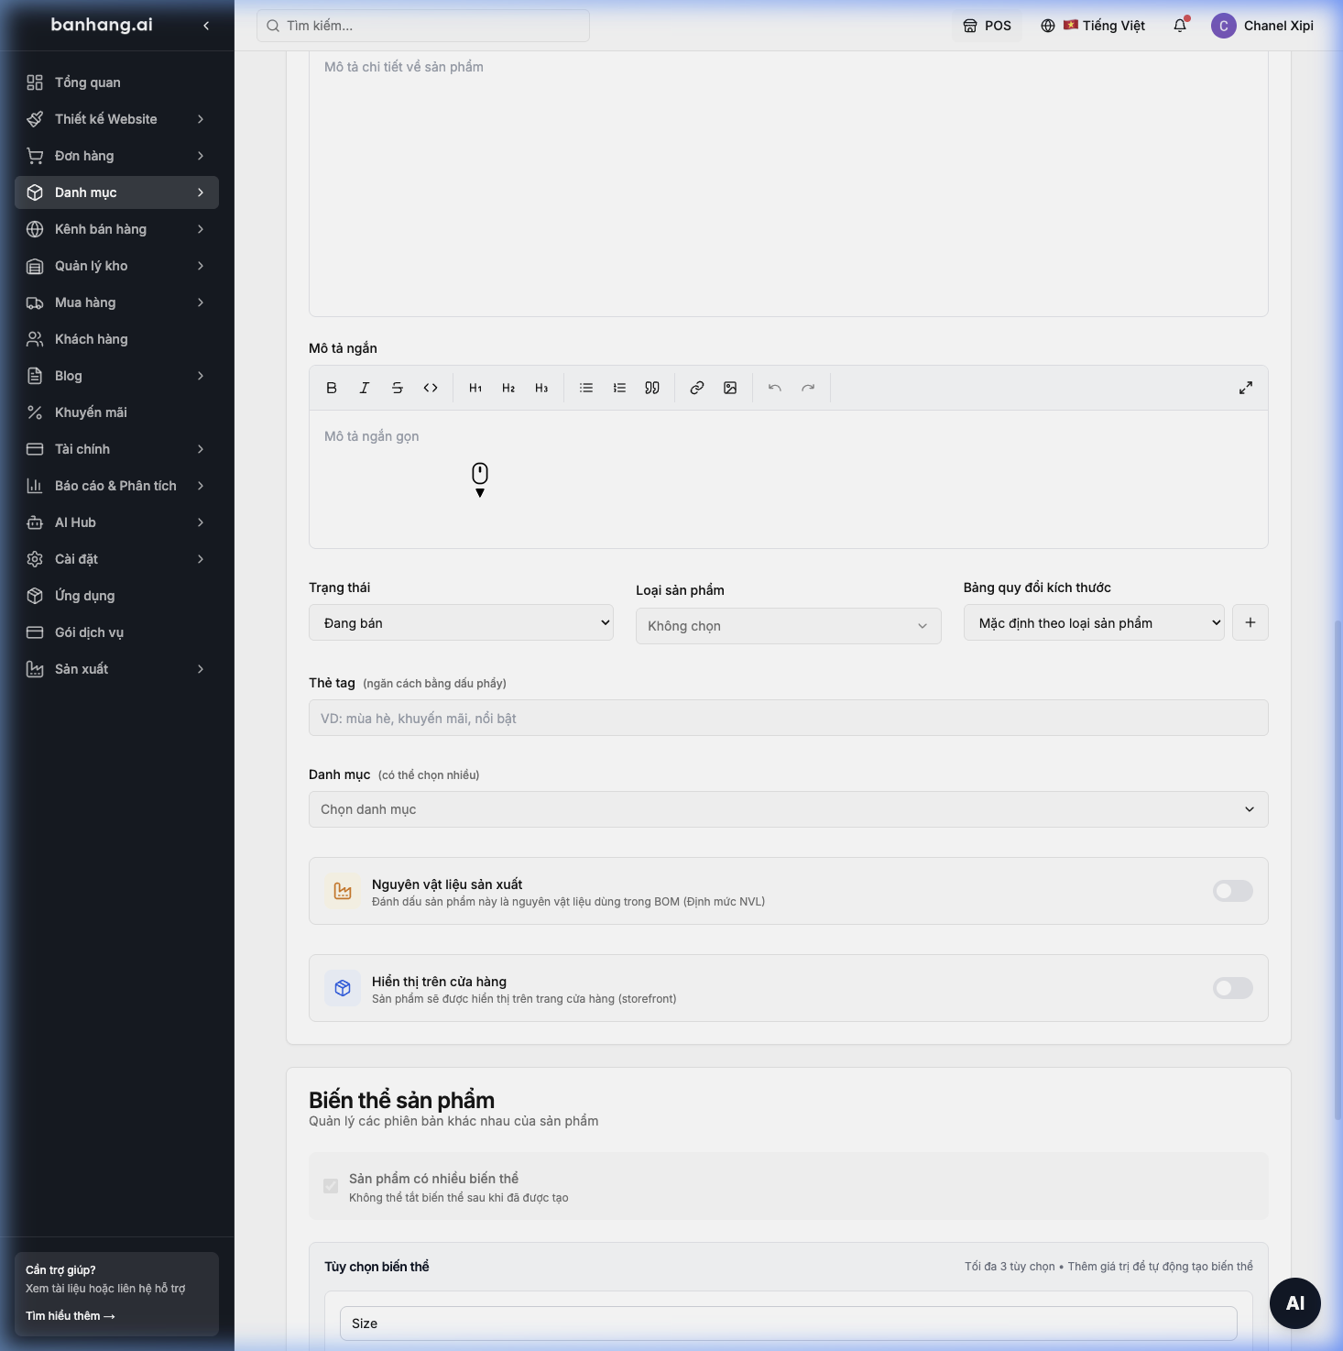
Task: Open the Trạng thái dropdown
Action: click(461, 622)
